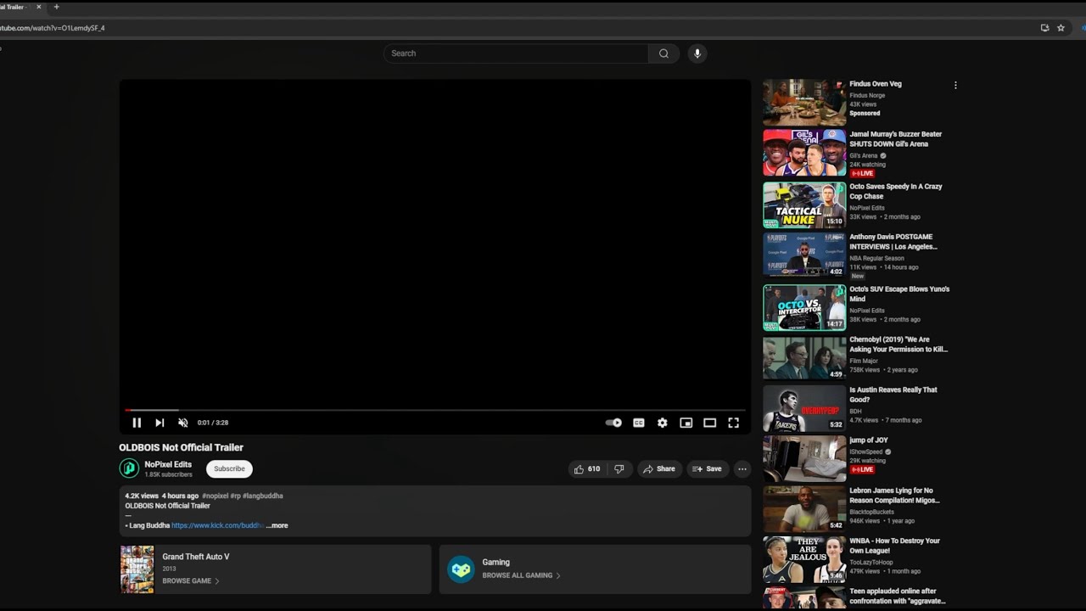Visit the TooLazyToHoop channel name
1086x611 pixels.
pos(871,562)
